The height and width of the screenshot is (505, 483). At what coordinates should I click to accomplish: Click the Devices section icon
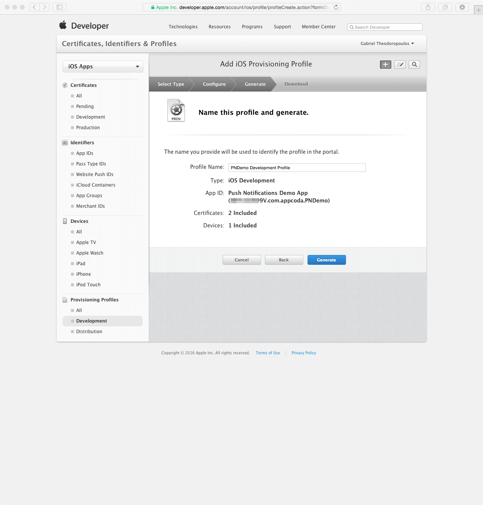click(65, 221)
